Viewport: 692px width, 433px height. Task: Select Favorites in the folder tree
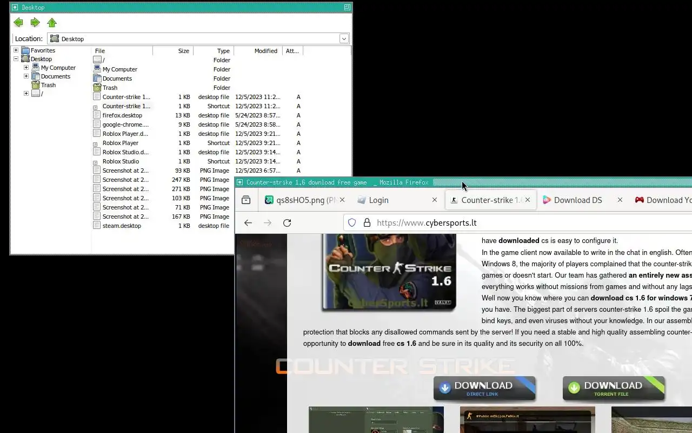click(43, 50)
